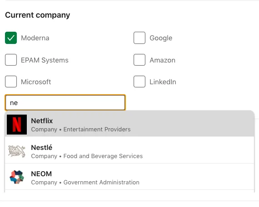The width and height of the screenshot is (259, 207).
Task: Check the Google company checkbox
Action: coord(139,38)
